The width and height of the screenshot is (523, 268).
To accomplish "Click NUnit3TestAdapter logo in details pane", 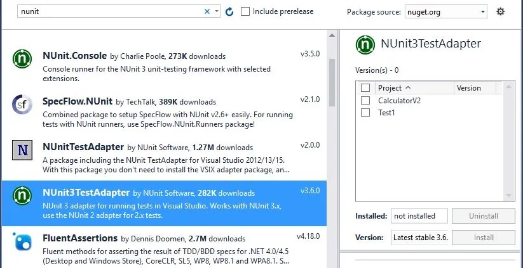I will [365, 44].
